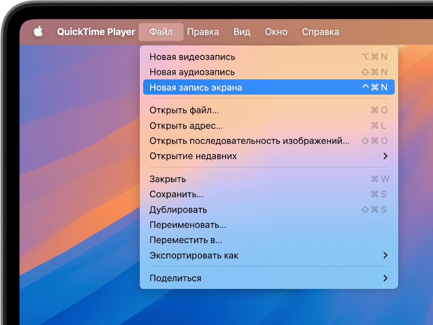The height and width of the screenshot is (325, 433).
Task: Open the QuickTime Player app menu
Action: click(96, 32)
